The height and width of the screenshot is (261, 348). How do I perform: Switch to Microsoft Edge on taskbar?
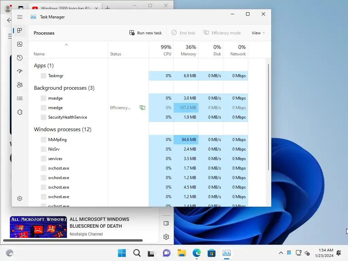click(x=197, y=253)
